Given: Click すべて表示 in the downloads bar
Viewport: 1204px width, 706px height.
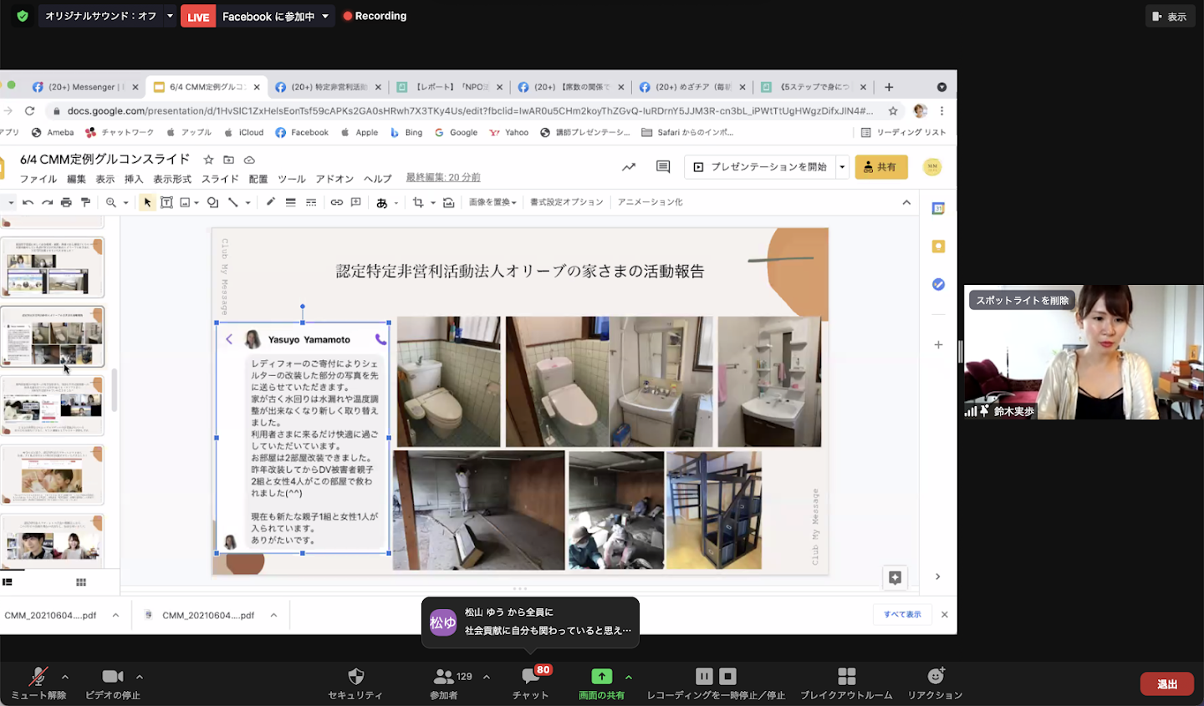Looking at the screenshot, I should [902, 614].
